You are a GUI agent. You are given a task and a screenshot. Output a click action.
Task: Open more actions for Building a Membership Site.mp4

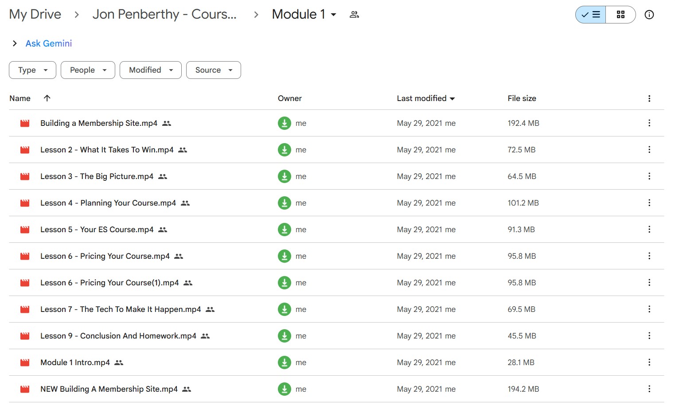point(649,123)
